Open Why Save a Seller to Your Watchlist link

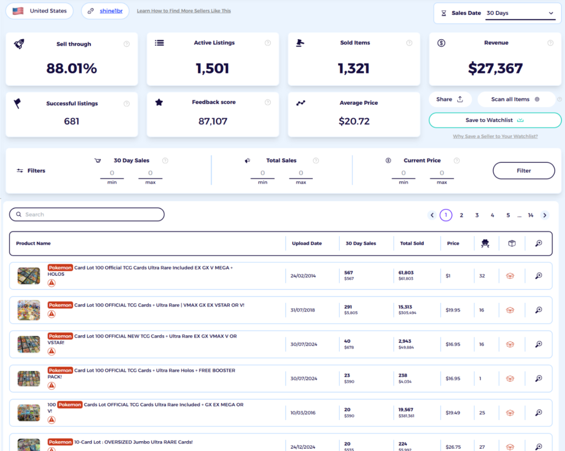tap(495, 136)
